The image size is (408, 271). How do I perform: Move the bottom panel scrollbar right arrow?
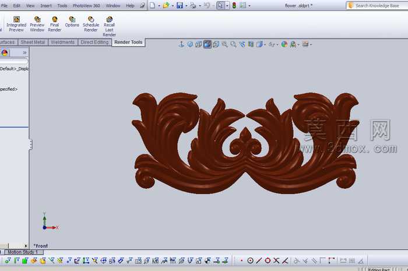[x=26, y=246]
